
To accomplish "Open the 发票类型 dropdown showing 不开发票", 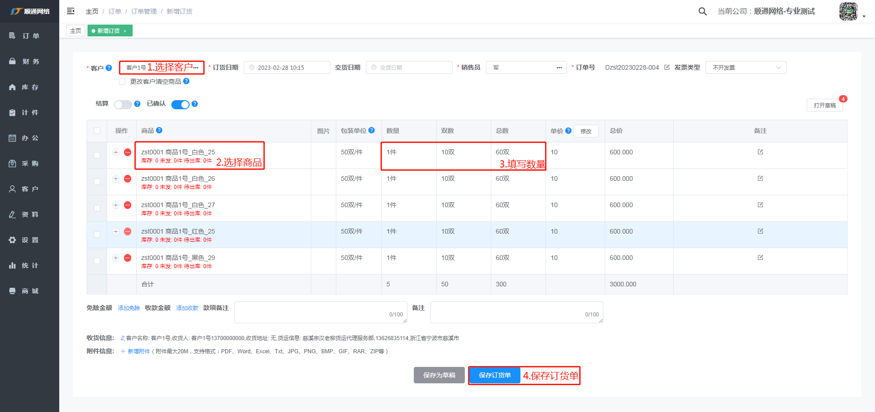I will tap(746, 67).
